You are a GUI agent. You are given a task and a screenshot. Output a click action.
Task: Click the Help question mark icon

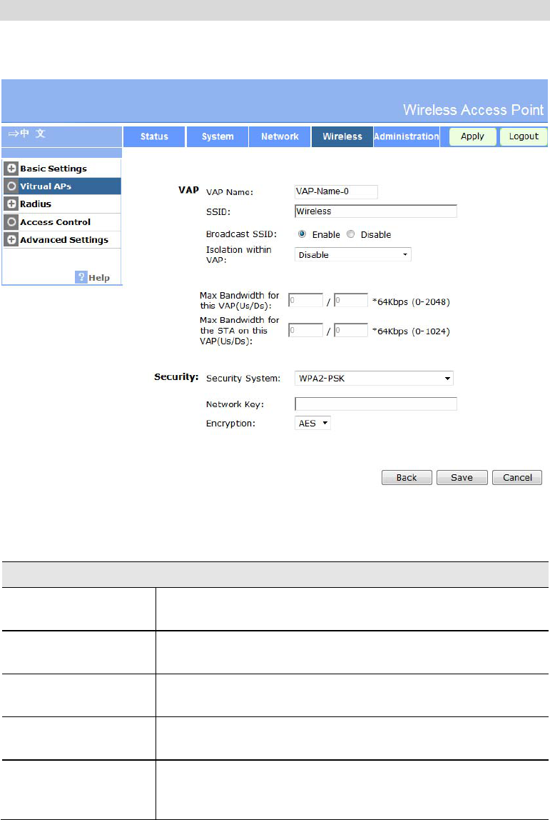point(81,277)
